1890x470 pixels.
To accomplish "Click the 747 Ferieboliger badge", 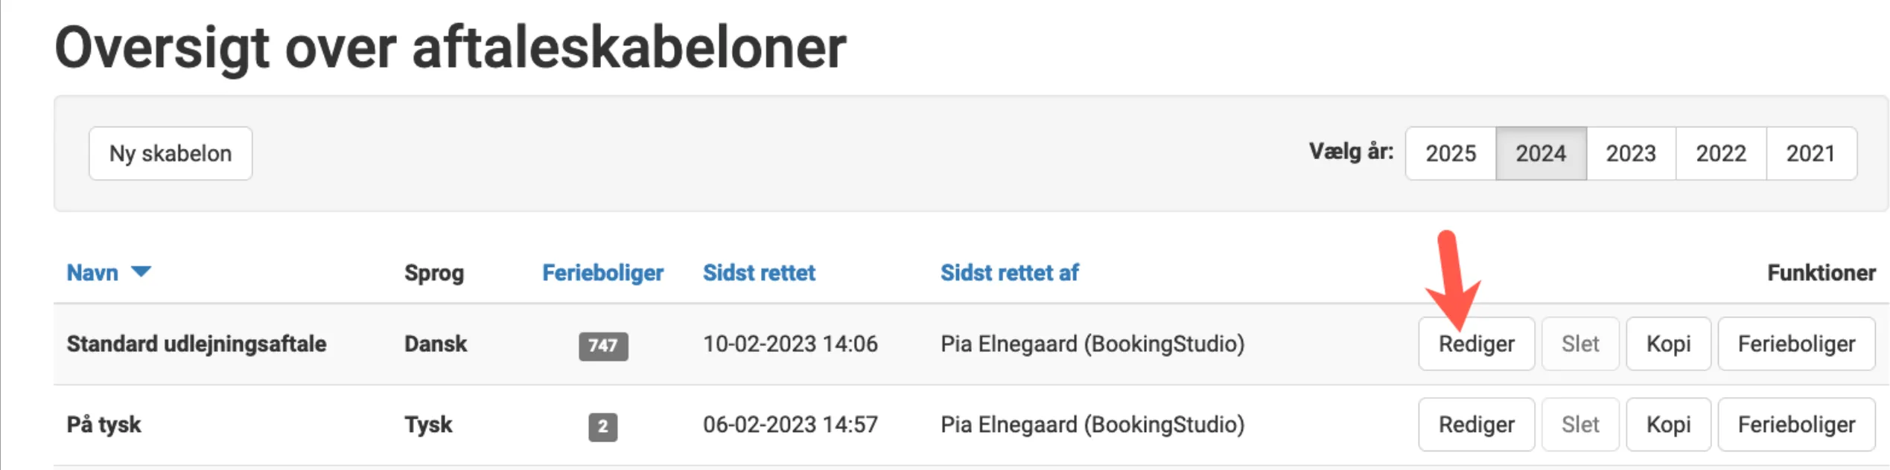I will 603,347.
